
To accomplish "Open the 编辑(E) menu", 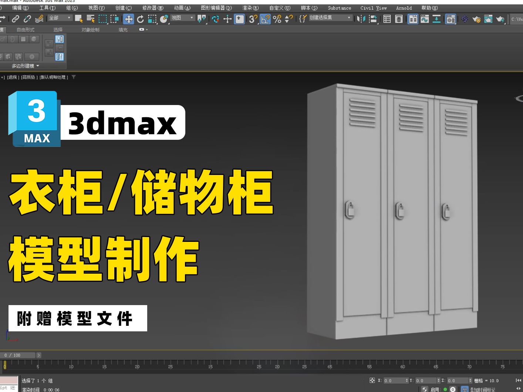I will click(20, 8).
